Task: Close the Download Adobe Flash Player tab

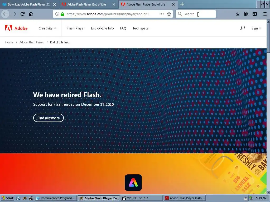Action: click(54, 4)
